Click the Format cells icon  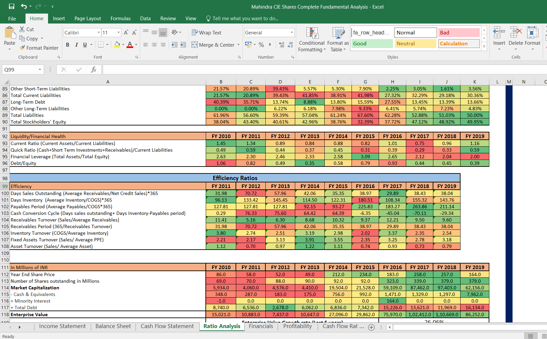tap(532, 33)
